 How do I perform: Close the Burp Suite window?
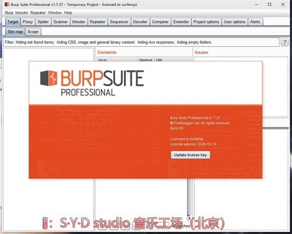tap(283, 4)
